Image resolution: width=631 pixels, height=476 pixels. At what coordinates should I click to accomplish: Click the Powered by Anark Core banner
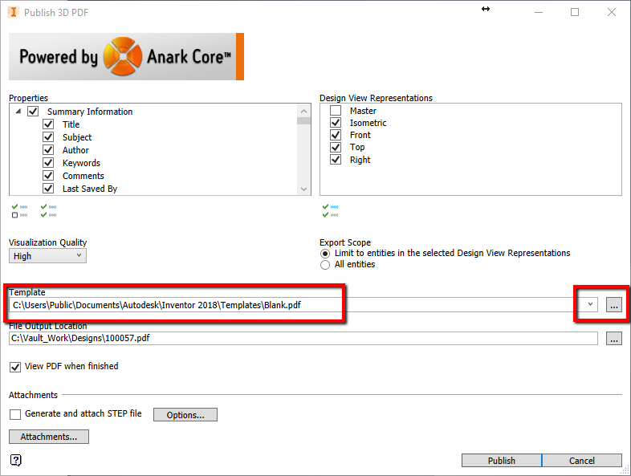click(x=126, y=56)
